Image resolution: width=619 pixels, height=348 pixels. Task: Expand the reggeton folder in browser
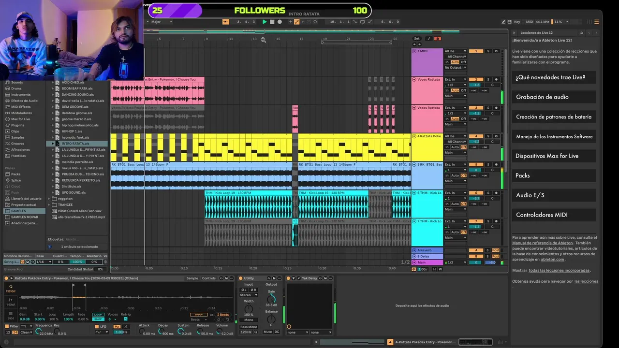tap(49, 199)
